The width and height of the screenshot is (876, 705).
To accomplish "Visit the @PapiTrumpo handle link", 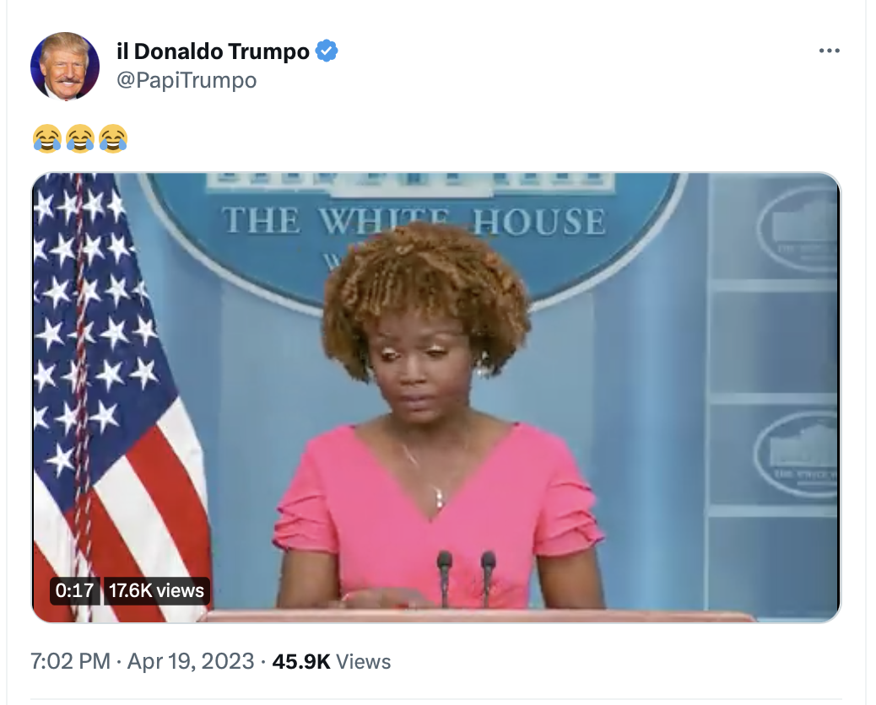I will click(187, 80).
